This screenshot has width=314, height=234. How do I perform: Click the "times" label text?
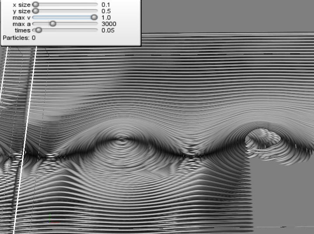pyautogui.click(x=23, y=31)
